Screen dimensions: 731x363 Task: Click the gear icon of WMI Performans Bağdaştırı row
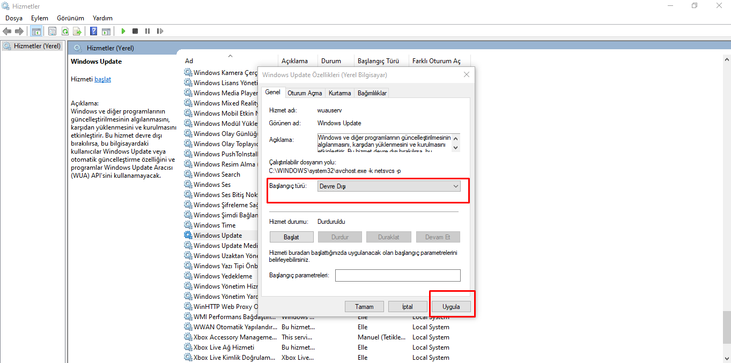(188, 316)
